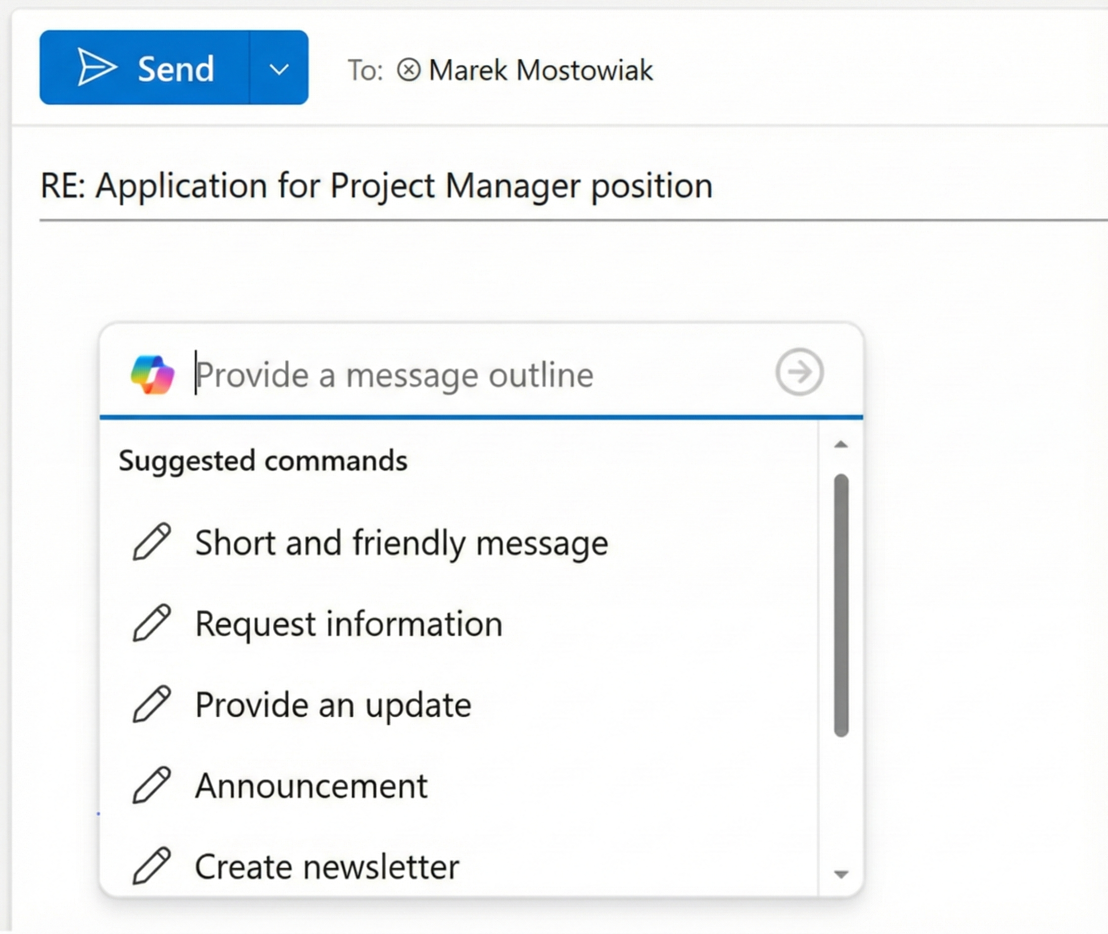Remove recipient Marek Mostowiak with X icon
1108x934 pixels.
(409, 70)
